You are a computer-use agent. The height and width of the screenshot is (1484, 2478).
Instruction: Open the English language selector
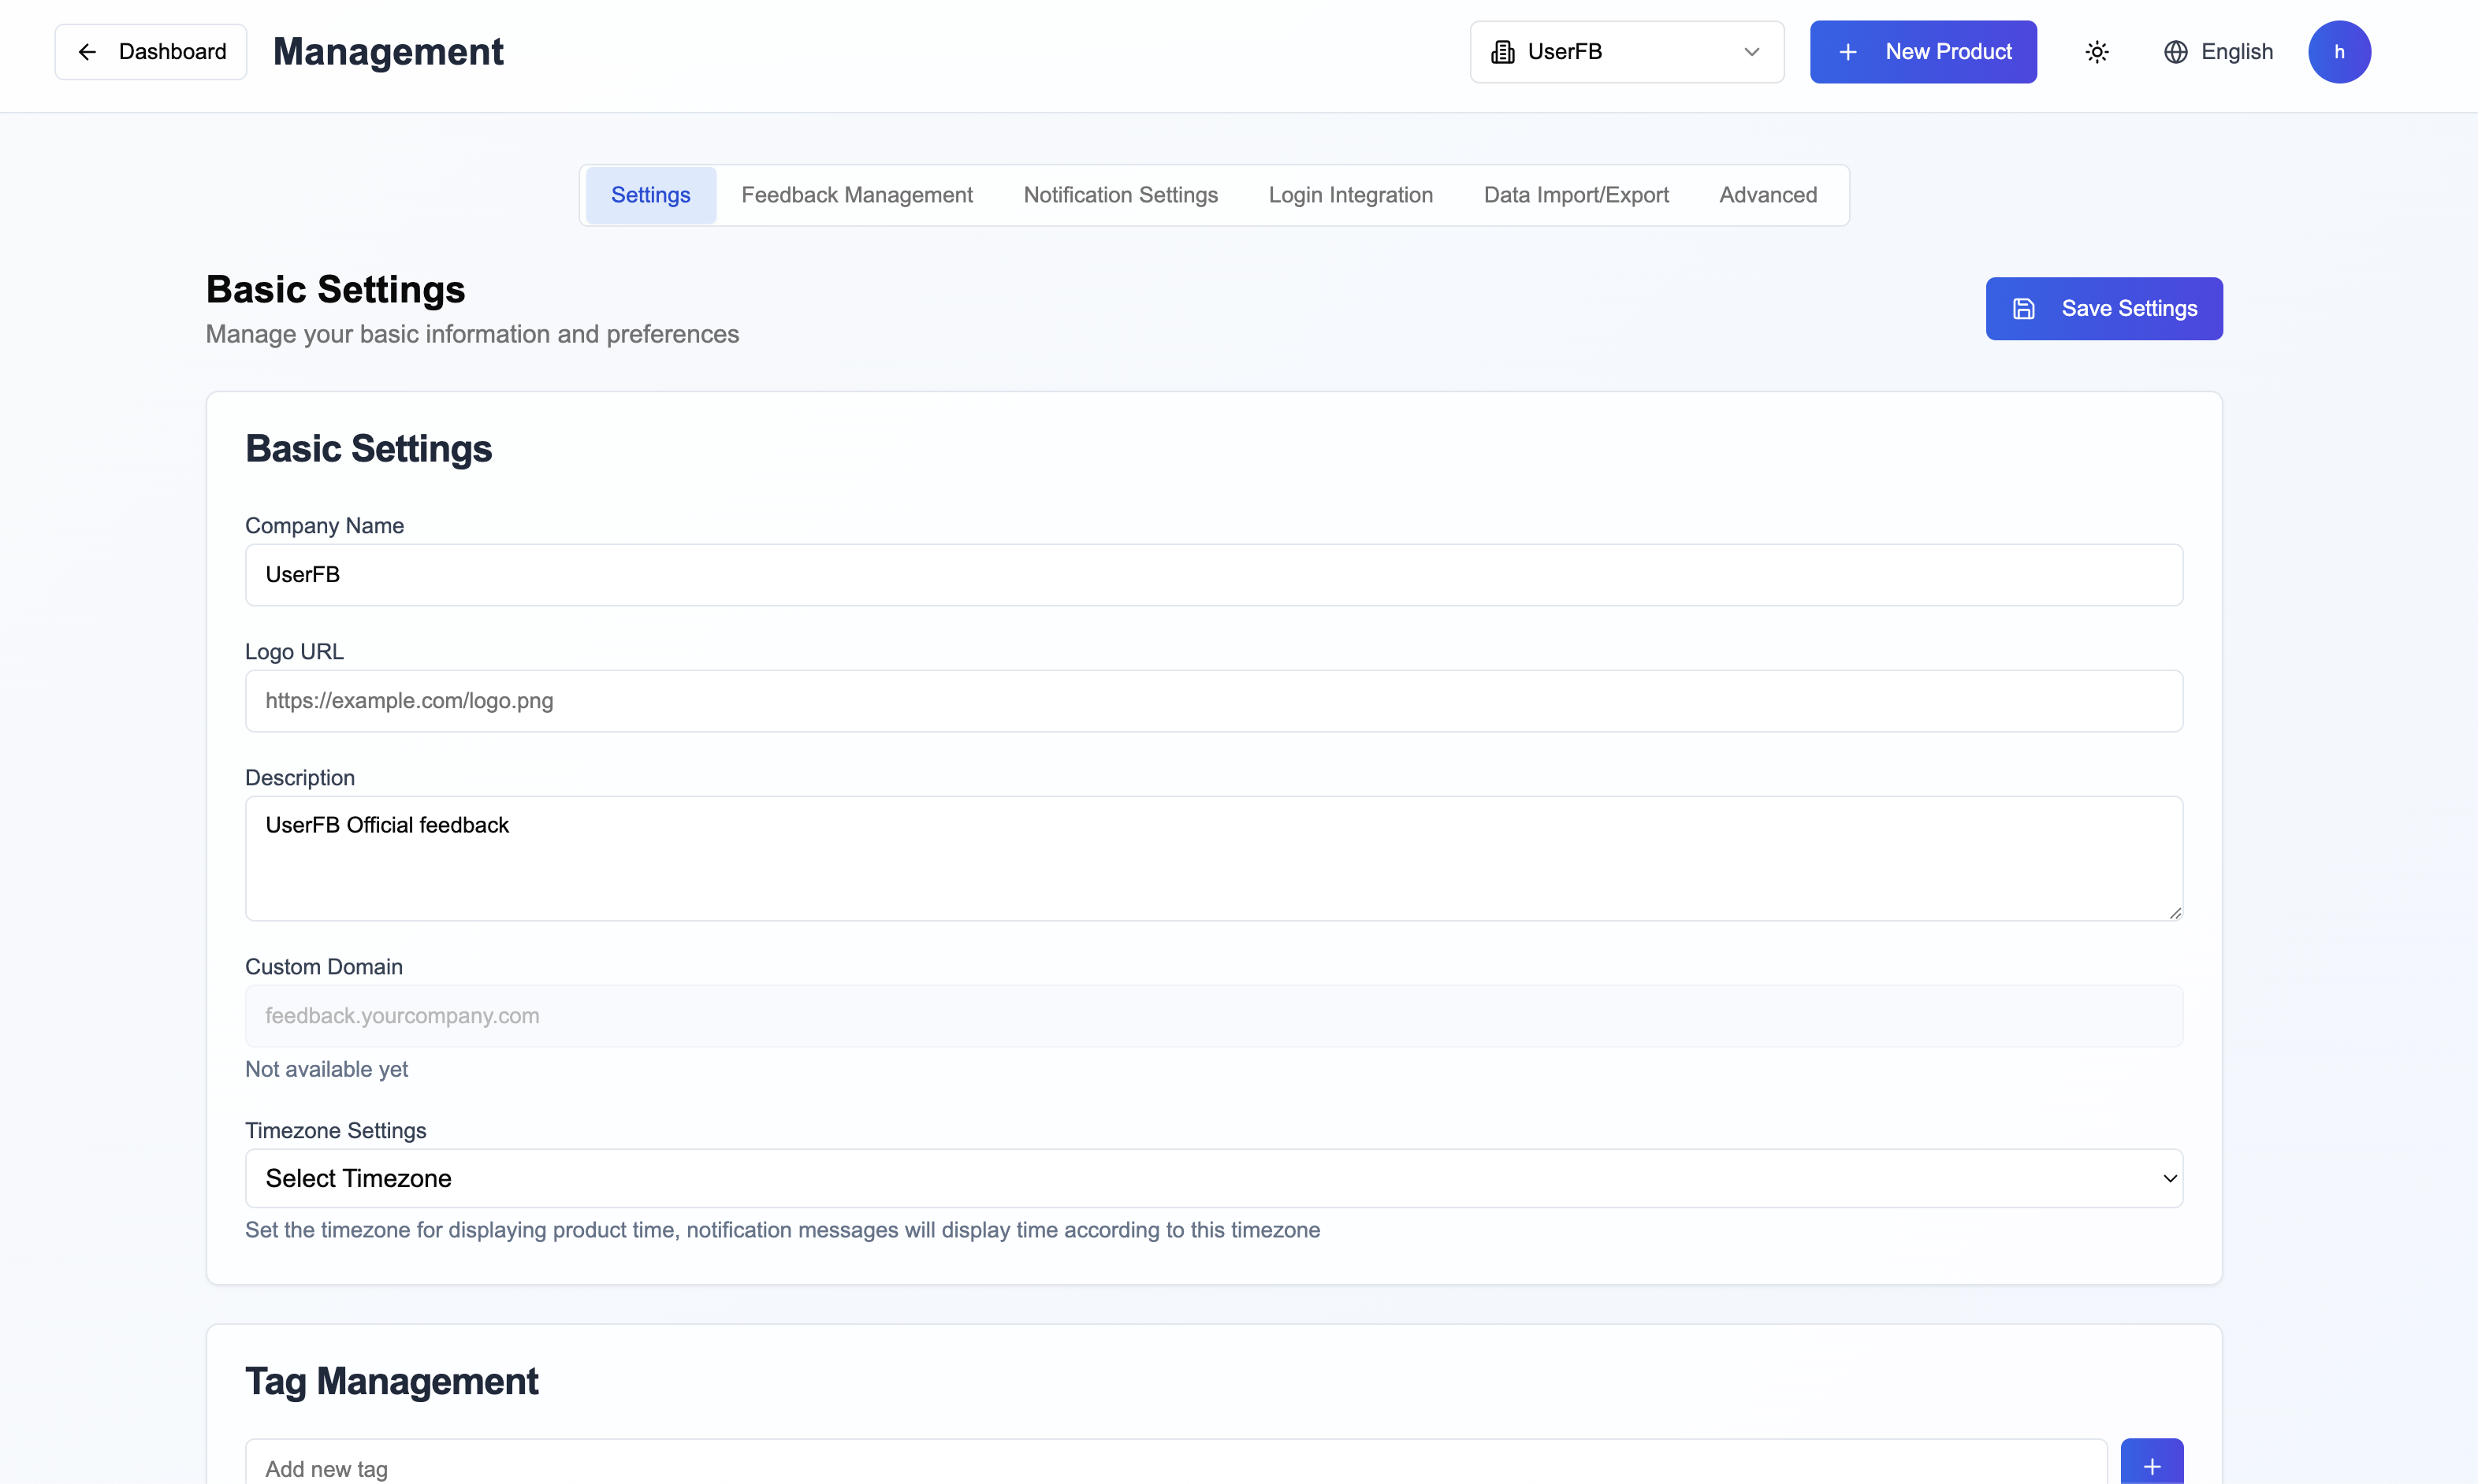(2236, 52)
